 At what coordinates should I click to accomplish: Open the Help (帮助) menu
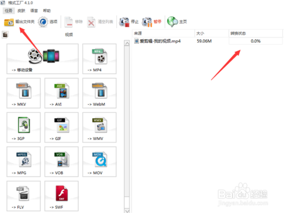coord(47,11)
